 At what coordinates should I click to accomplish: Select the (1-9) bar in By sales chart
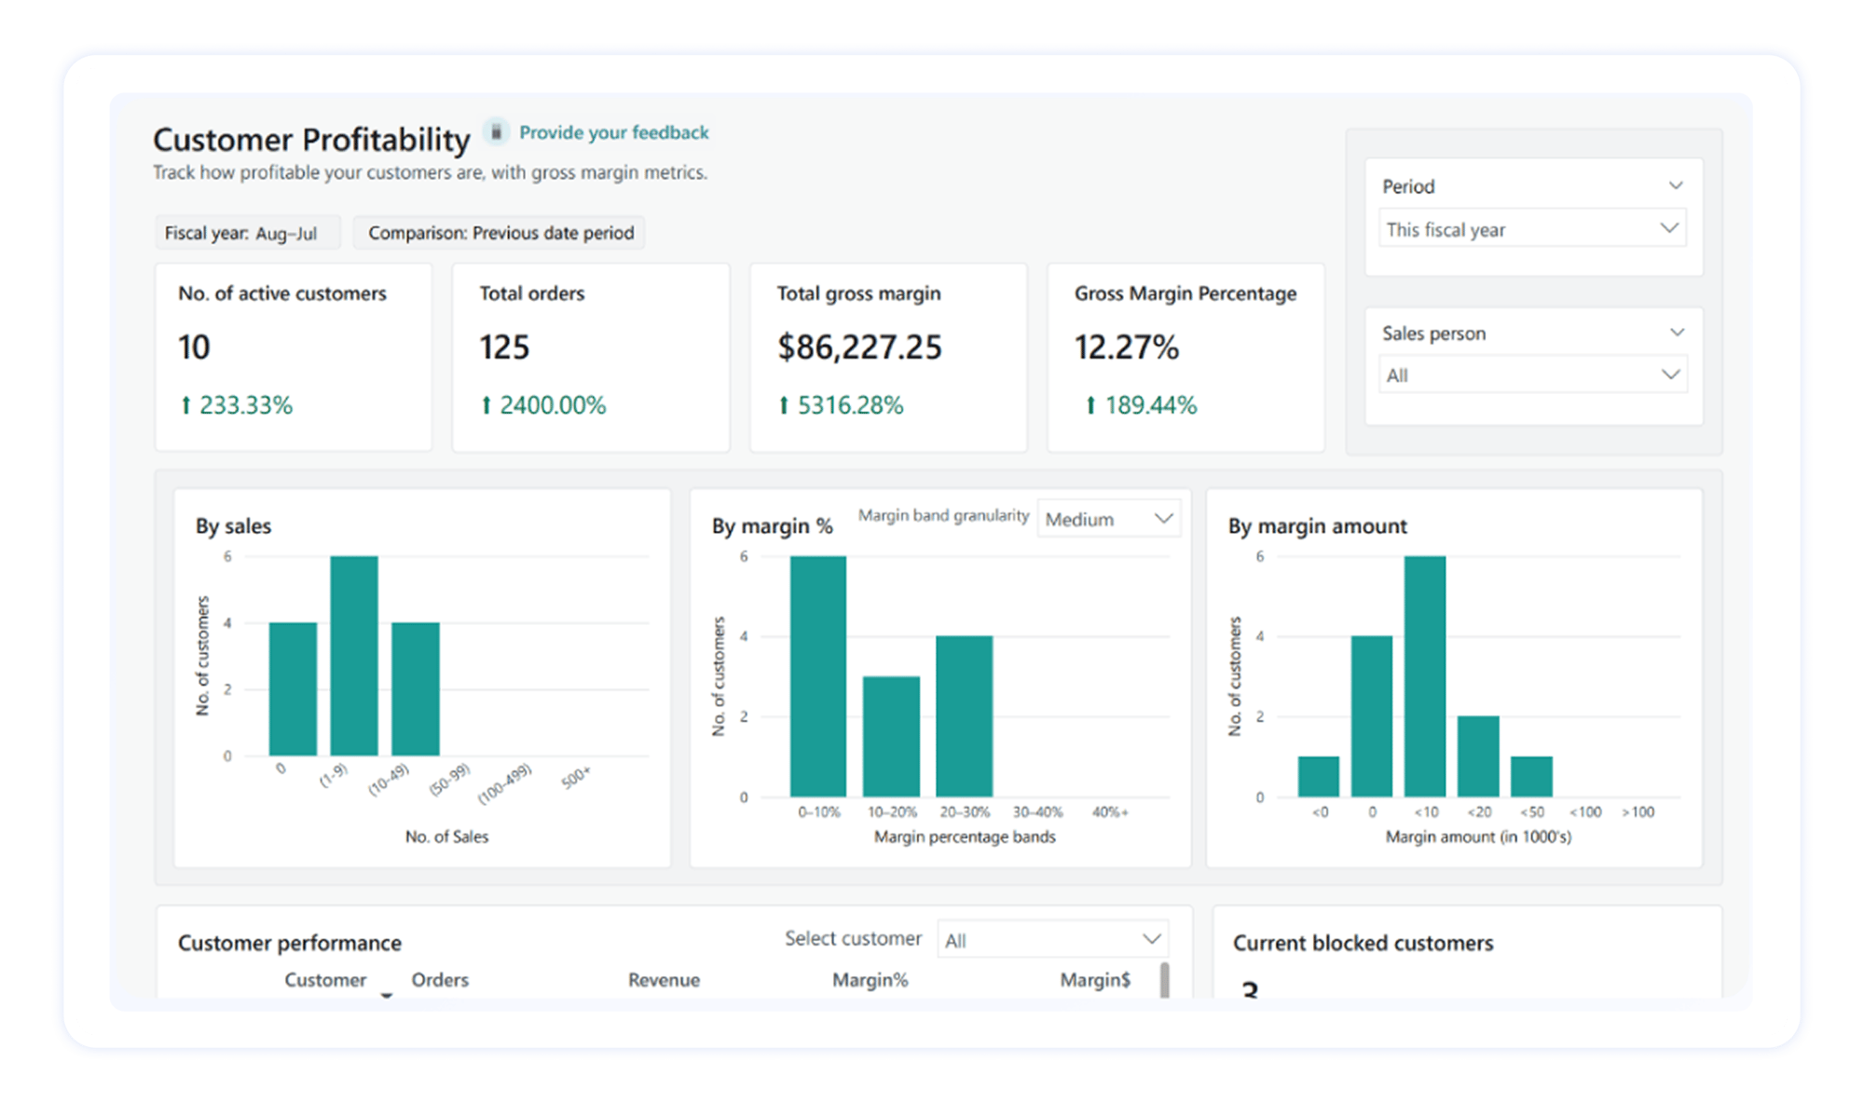(x=354, y=655)
